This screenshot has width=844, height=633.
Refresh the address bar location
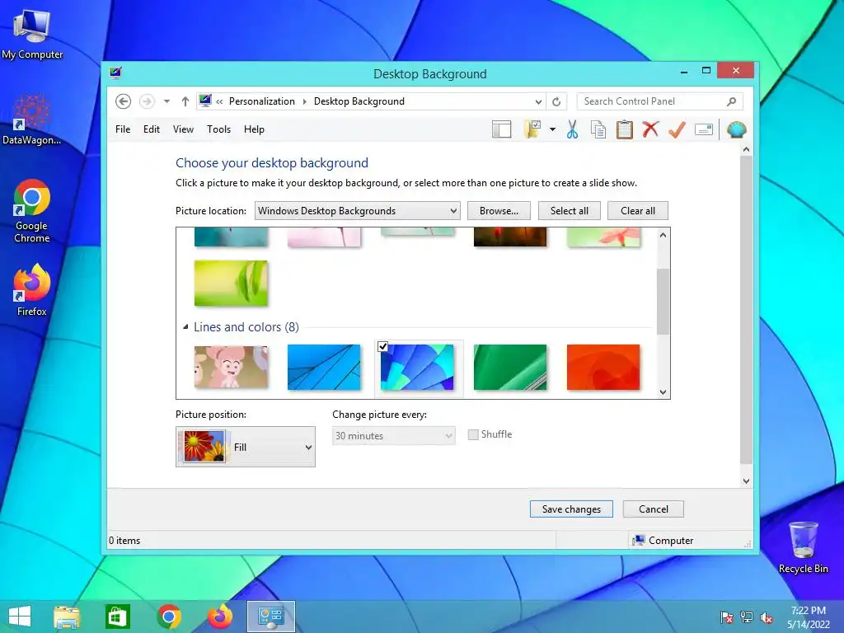pos(556,101)
